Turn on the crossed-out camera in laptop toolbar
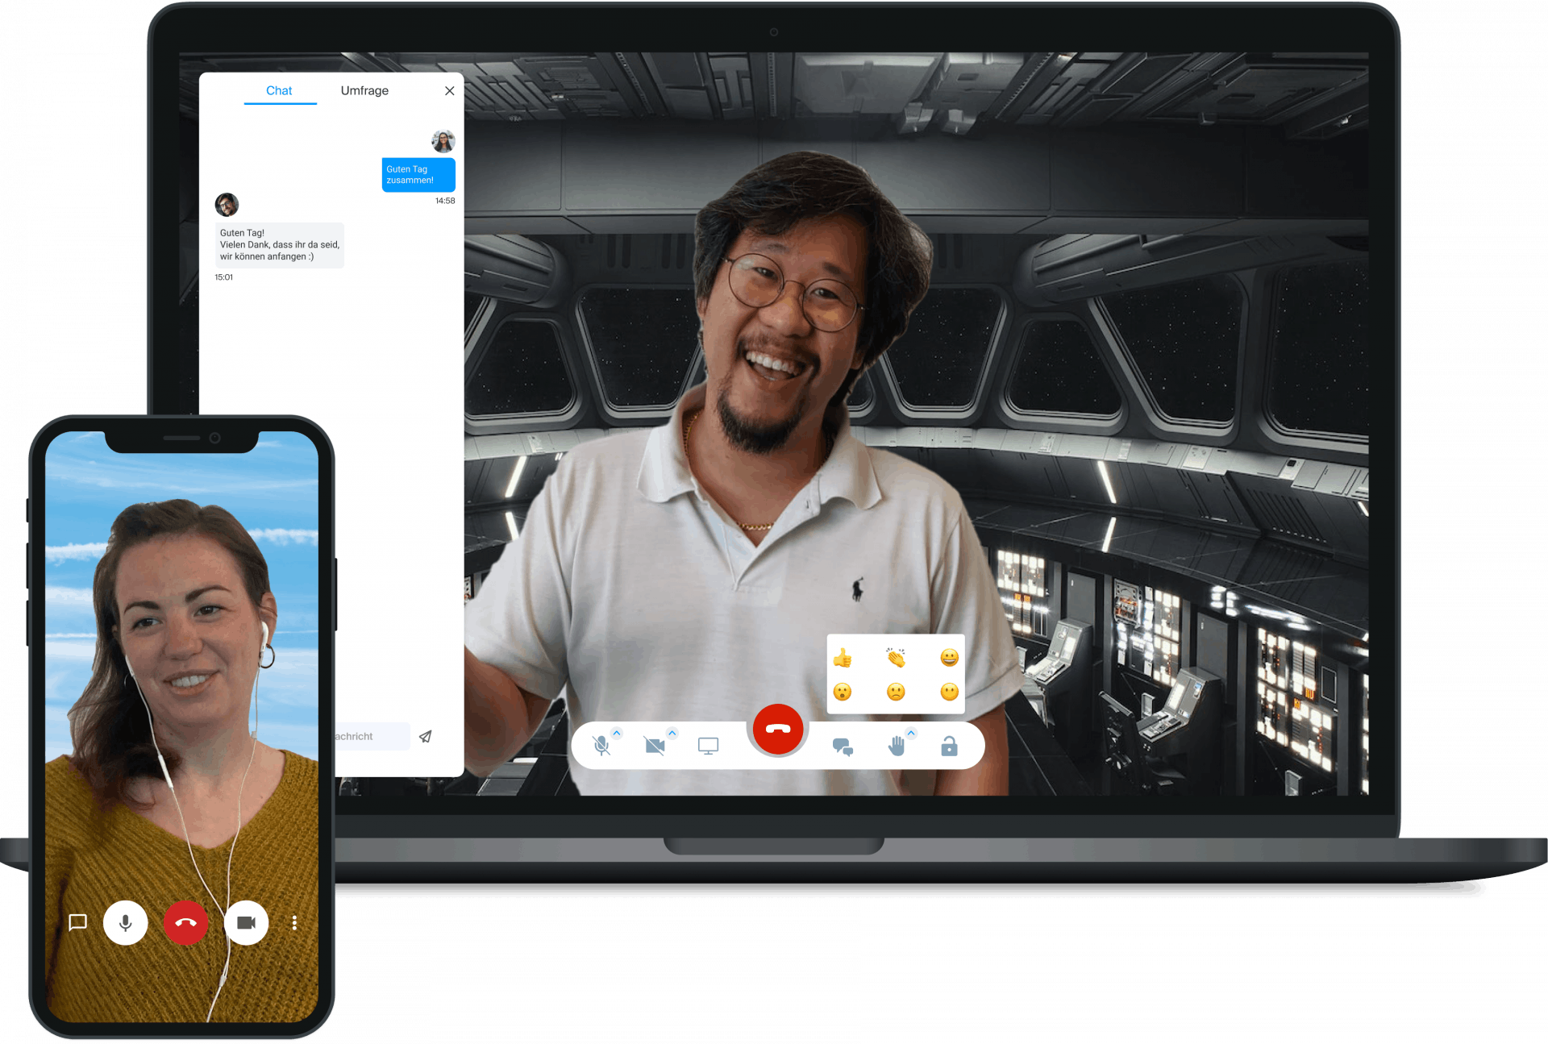The height and width of the screenshot is (1044, 1548). [655, 746]
